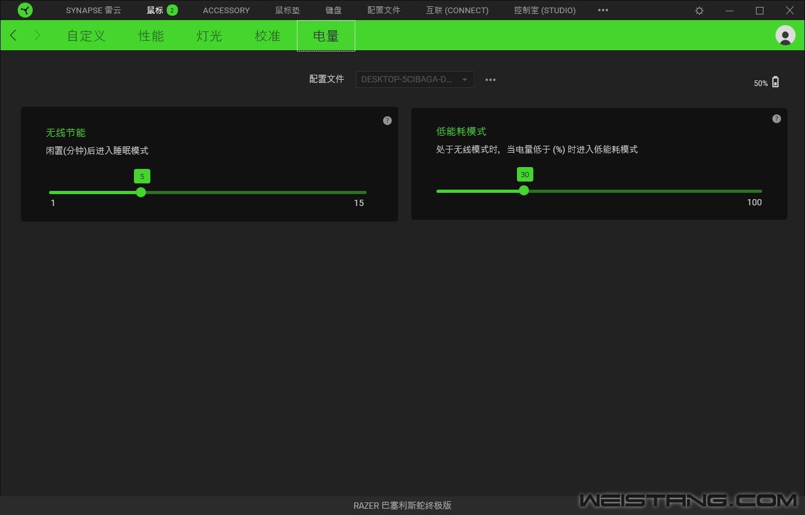Switch to the 自定义 sub-tab

(86, 36)
